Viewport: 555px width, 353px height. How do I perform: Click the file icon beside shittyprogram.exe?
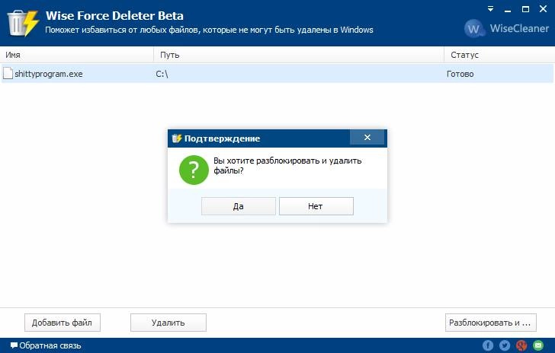(8, 73)
